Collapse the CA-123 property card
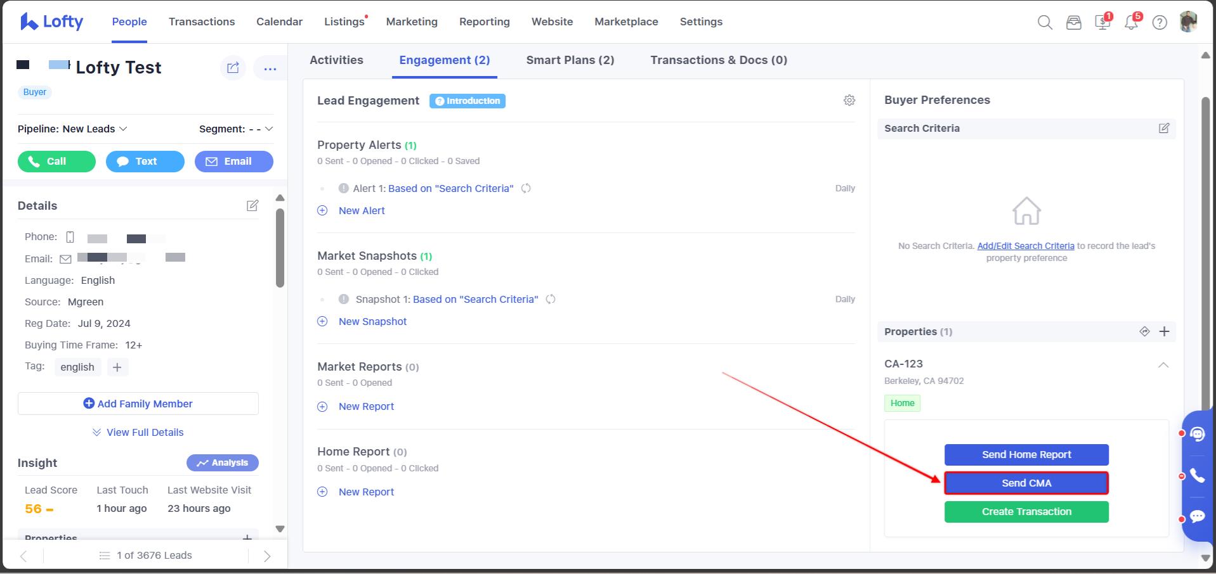This screenshot has width=1216, height=574. [1163, 365]
